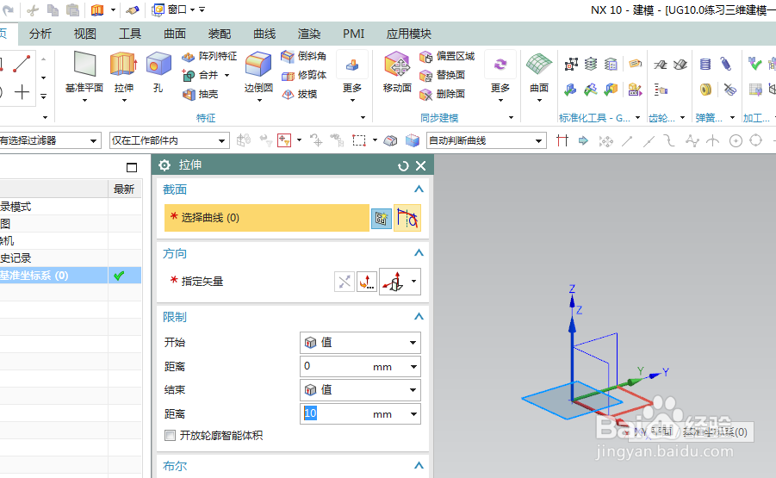Screen dimensions: 776x478
Task: Open the 应用模块 ribbon tab
Action: pos(409,34)
